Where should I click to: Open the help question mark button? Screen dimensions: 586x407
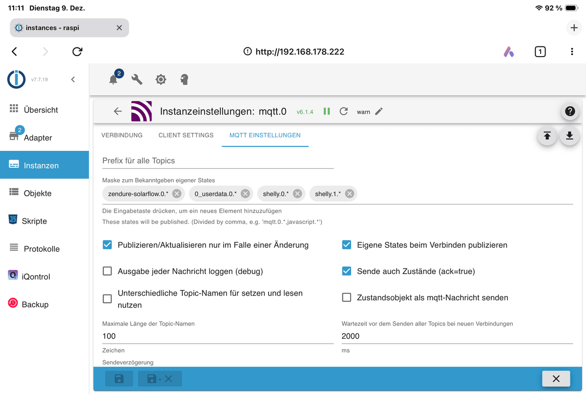click(570, 111)
